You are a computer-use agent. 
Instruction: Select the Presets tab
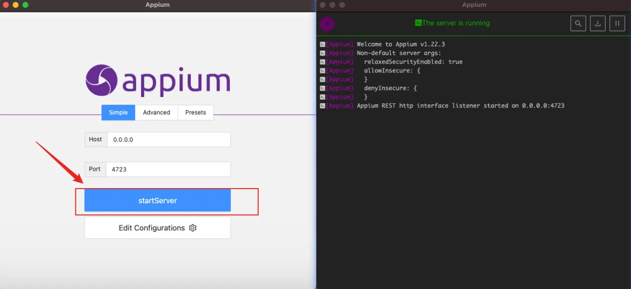point(195,112)
